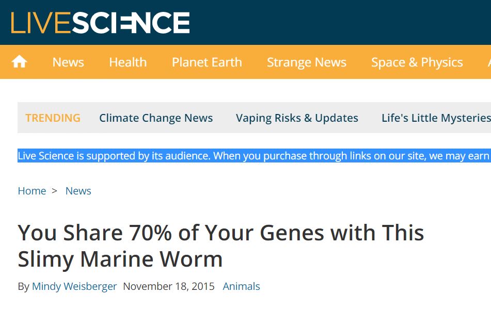Click the word SCIENCE in the logo
This screenshot has width=491, height=310.
click(x=131, y=23)
